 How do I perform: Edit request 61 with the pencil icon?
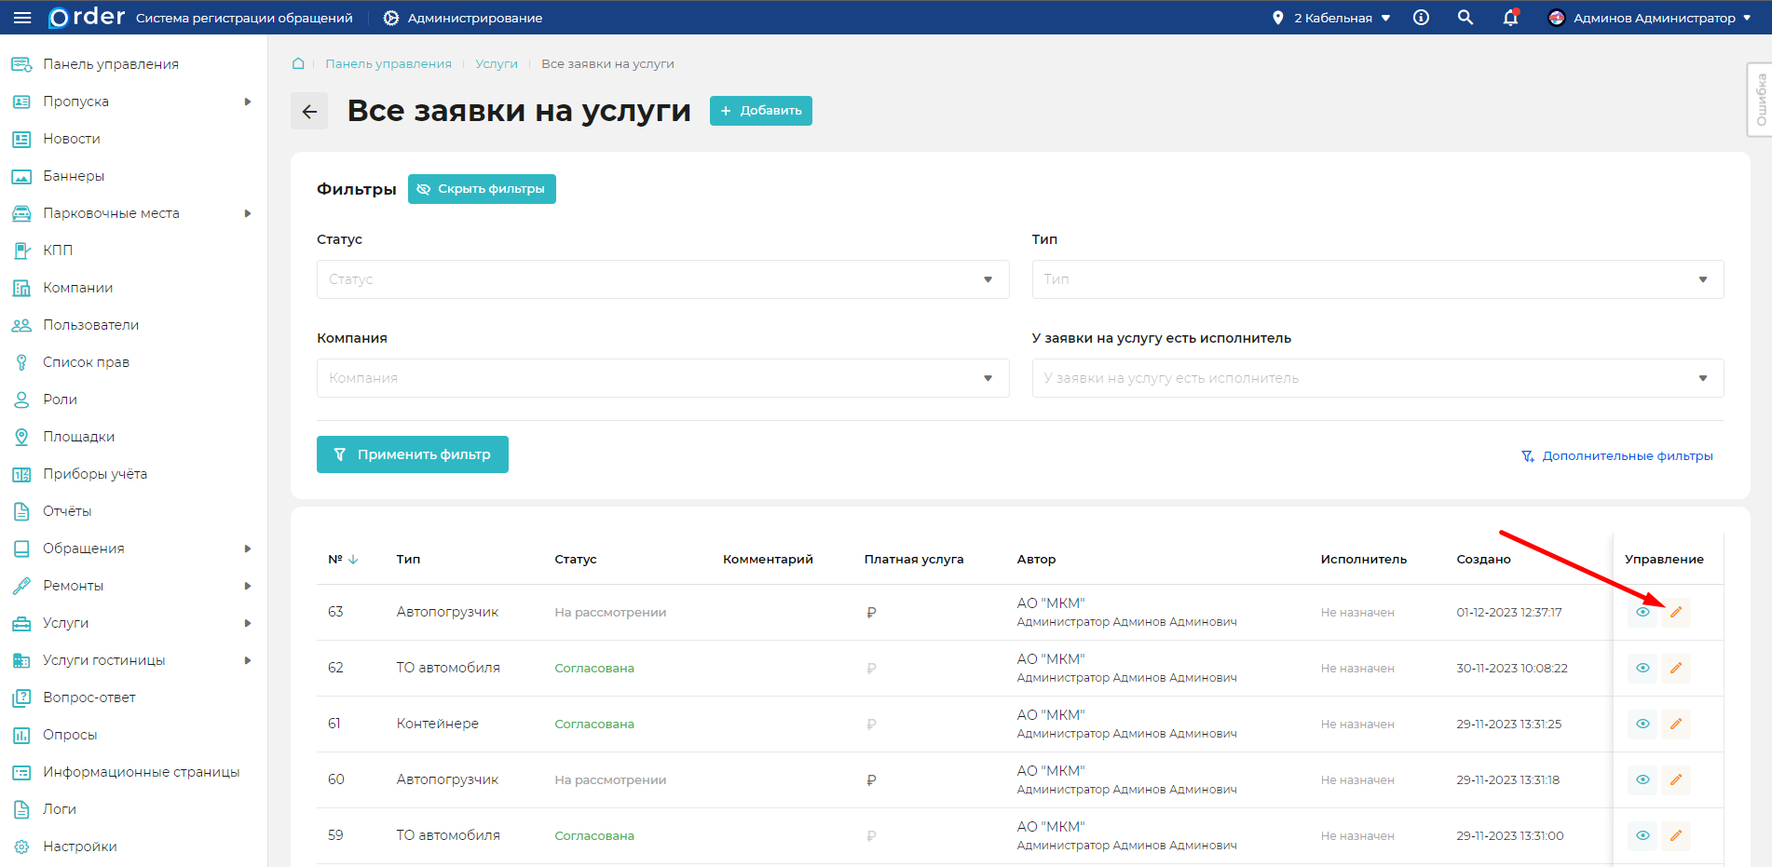click(1675, 724)
